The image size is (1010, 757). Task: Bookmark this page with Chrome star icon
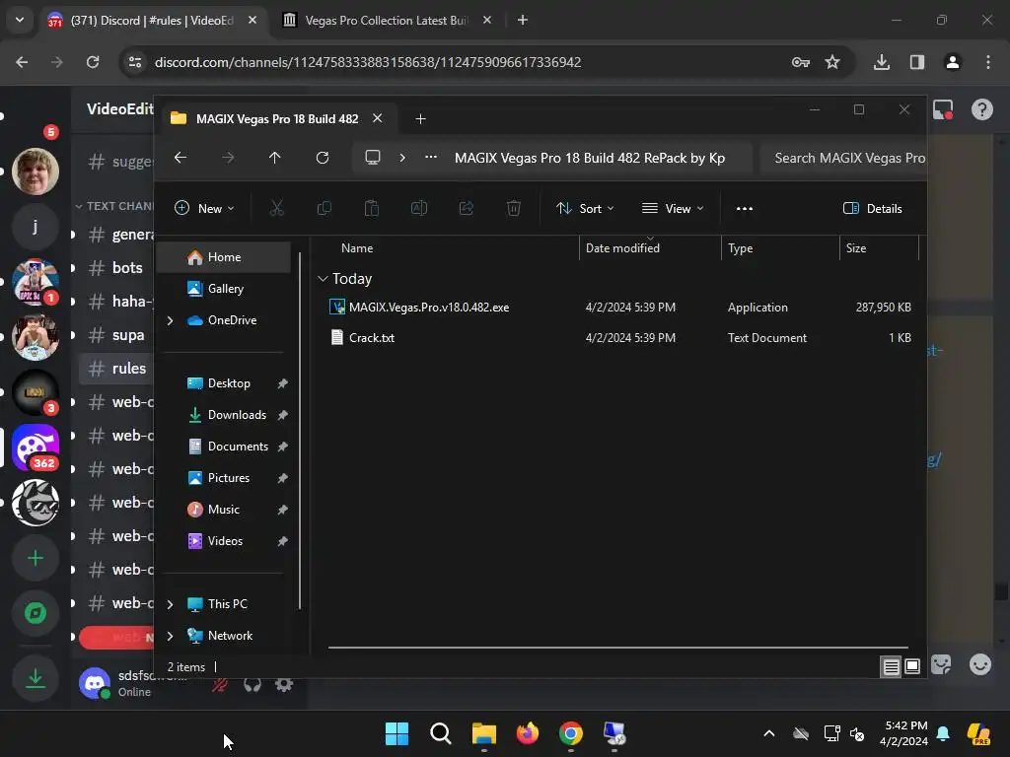tap(832, 62)
